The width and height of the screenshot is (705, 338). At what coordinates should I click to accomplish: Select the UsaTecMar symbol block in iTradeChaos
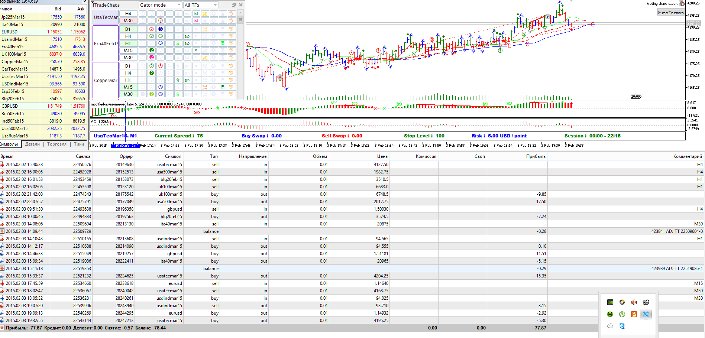point(106,17)
